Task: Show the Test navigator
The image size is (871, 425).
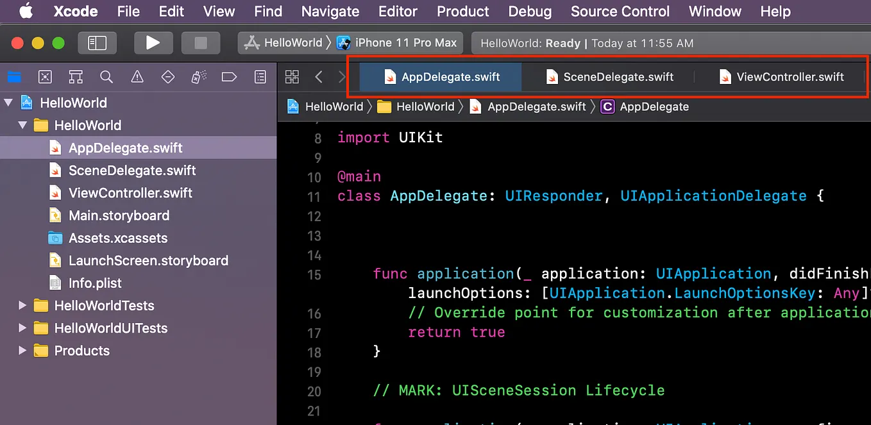Action: (168, 77)
